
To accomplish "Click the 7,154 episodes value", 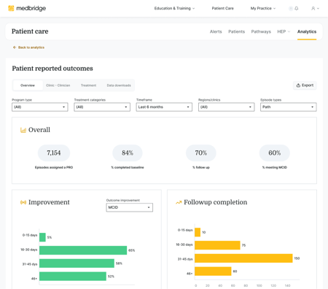I will coord(54,153).
